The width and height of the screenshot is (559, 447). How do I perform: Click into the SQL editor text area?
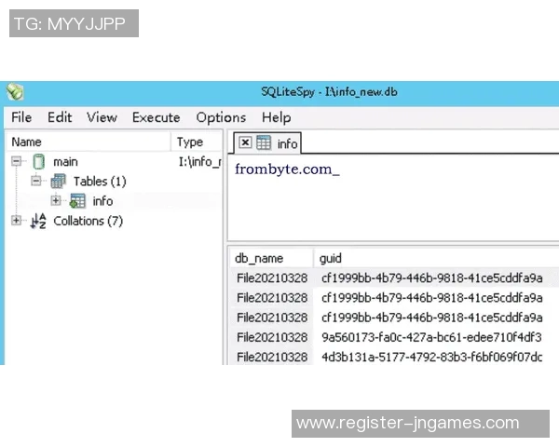click(391, 205)
